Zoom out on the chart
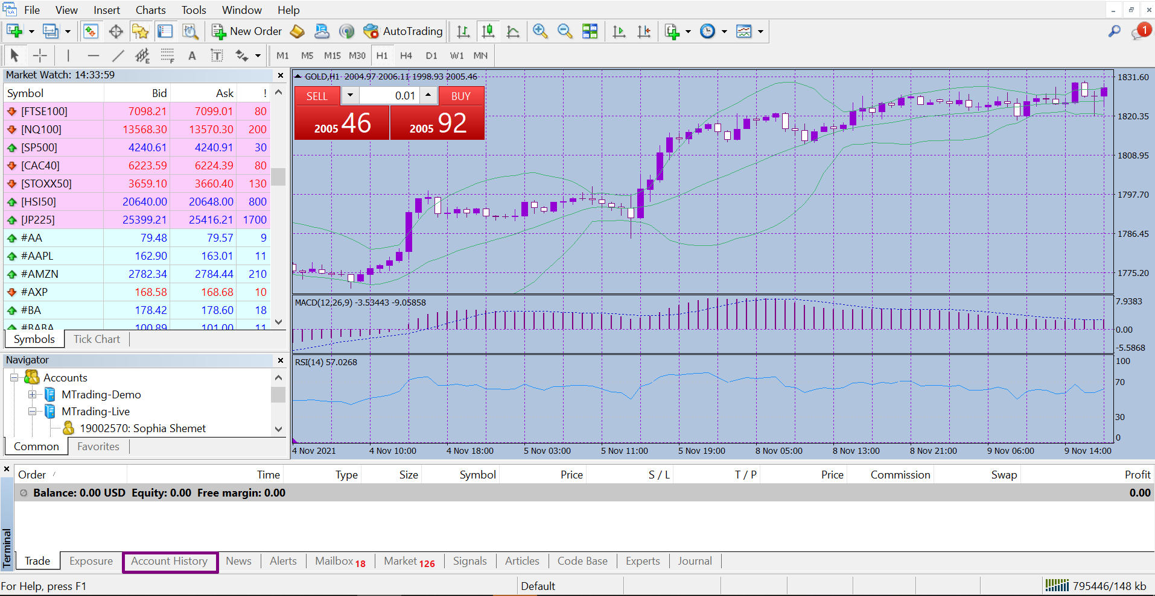Image resolution: width=1155 pixels, height=596 pixels. click(565, 31)
